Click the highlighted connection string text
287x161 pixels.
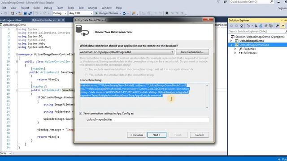tap(135, 90)
